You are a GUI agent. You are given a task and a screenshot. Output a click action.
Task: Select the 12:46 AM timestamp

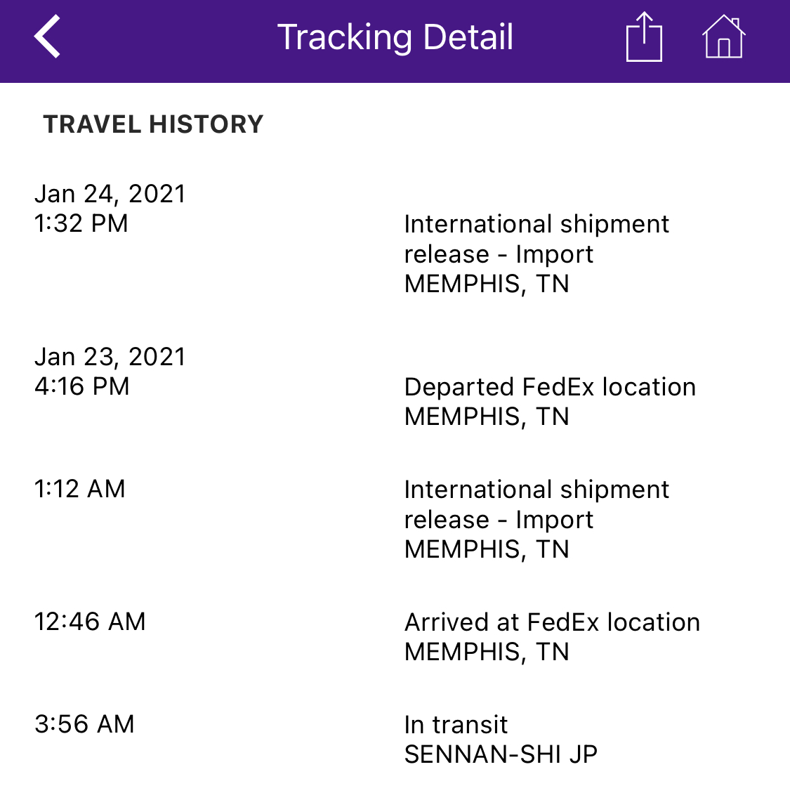pyautogui.click(x=90, y=622)
